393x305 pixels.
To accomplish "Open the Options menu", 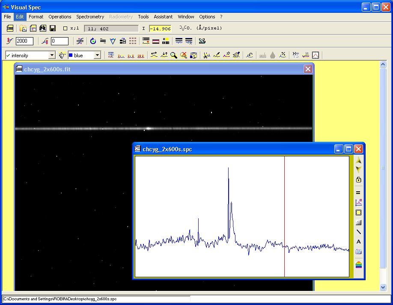I will 207,17.
